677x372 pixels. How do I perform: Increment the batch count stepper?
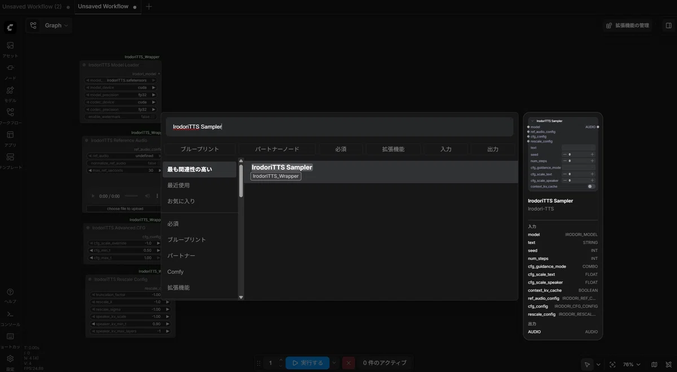click(280, 360)
